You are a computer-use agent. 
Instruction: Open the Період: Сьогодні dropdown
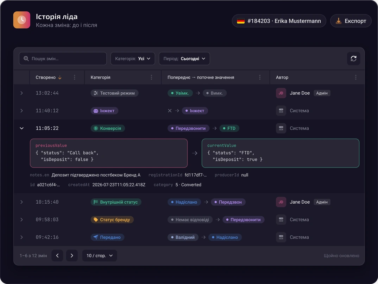(184, 58)
